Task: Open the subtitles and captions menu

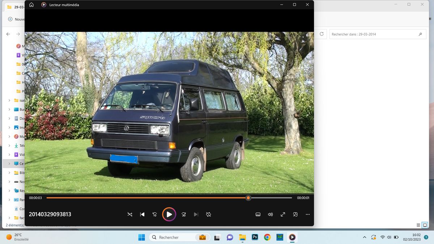Action: click(x=258, y=214)
